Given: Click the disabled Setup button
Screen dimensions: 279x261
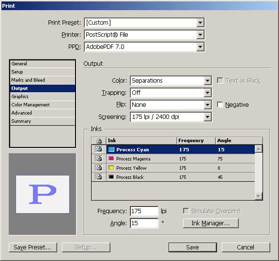Looking at the screenshot, I should pyautogui.click(x=86, y=247).
